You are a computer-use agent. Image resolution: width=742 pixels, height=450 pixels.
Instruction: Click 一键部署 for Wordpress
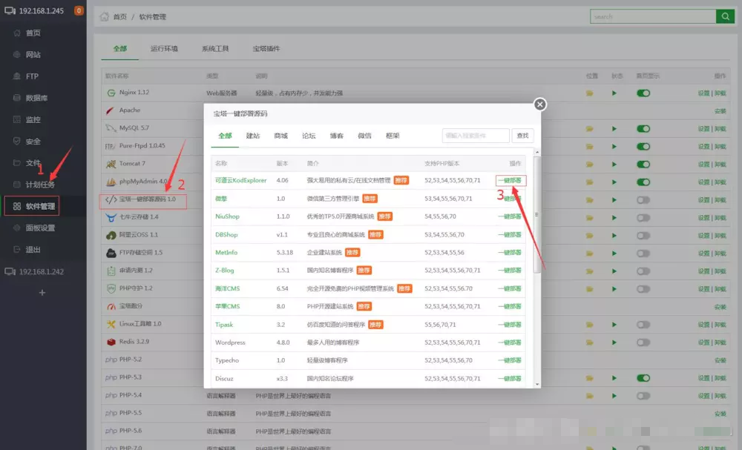[510, 343]
